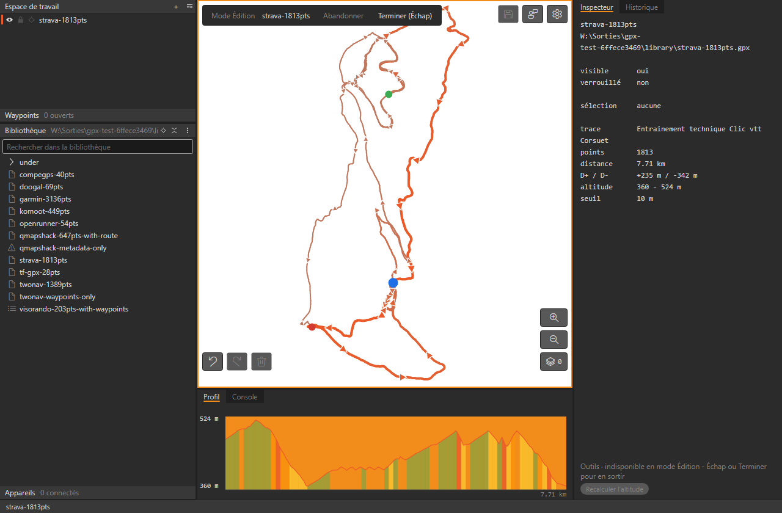Click the library locate diamond icon
This screenshot has width=782, height=513.
coord(163,131)
